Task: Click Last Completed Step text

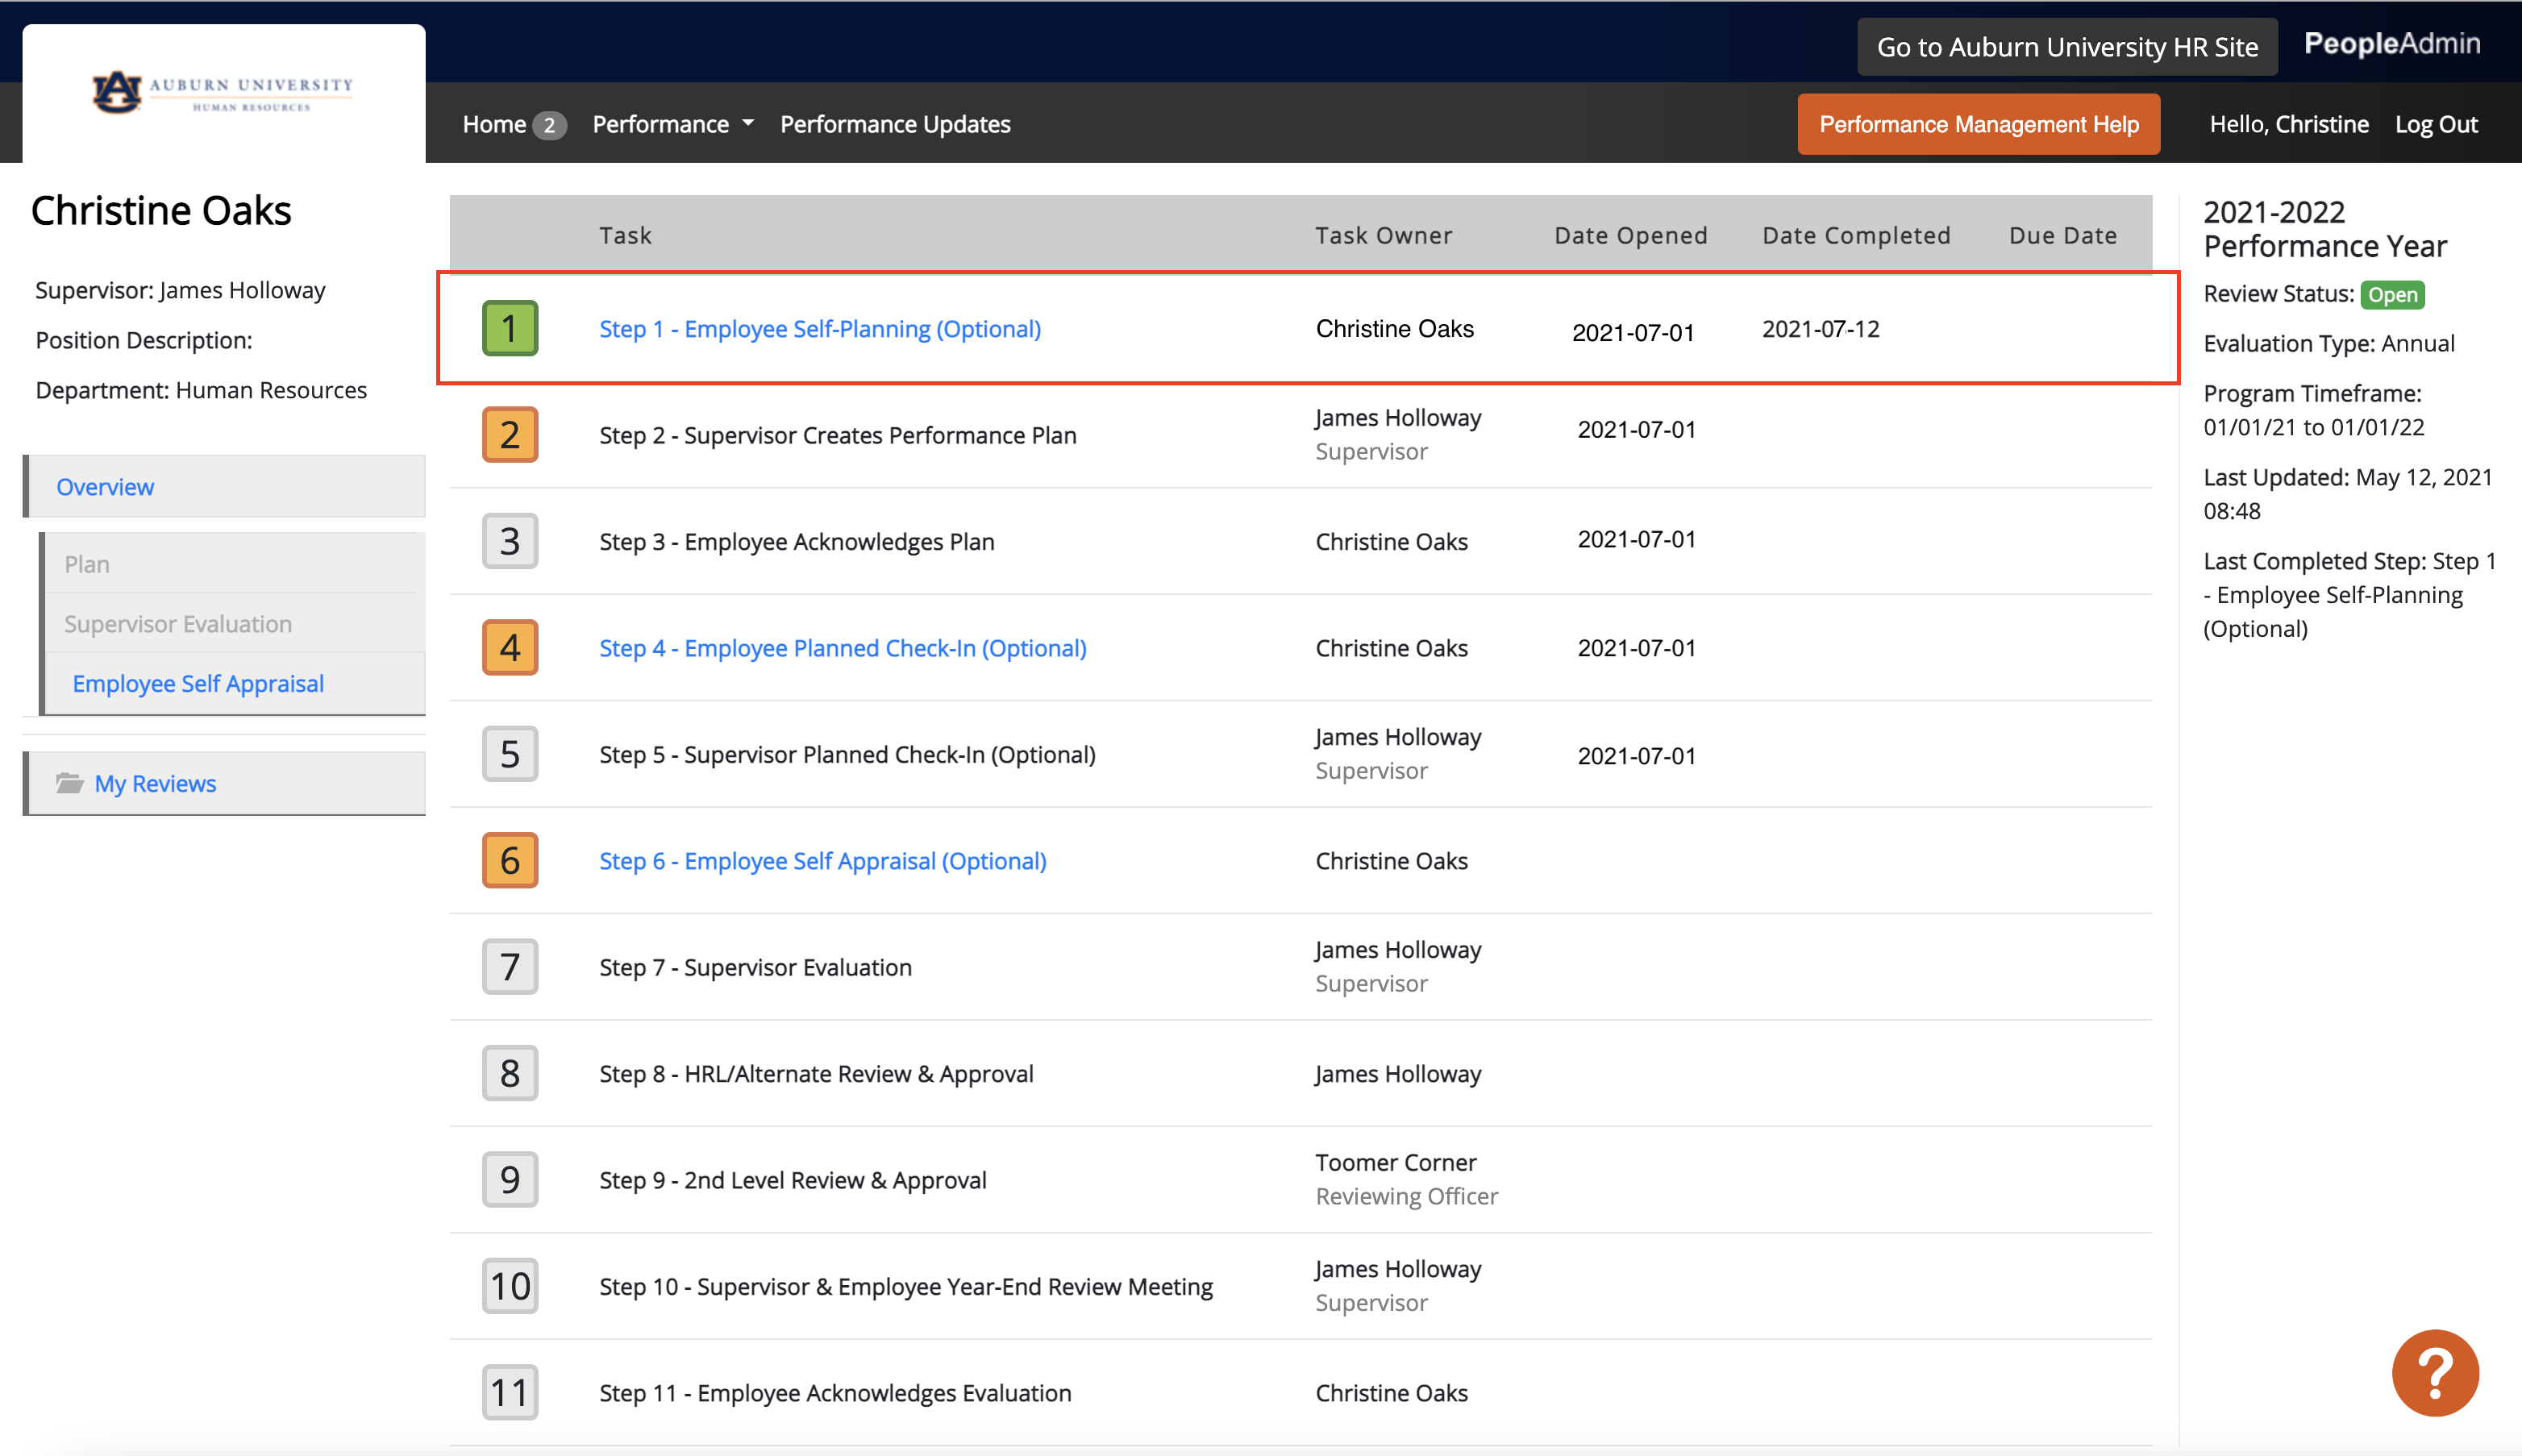Action: 2350,595
